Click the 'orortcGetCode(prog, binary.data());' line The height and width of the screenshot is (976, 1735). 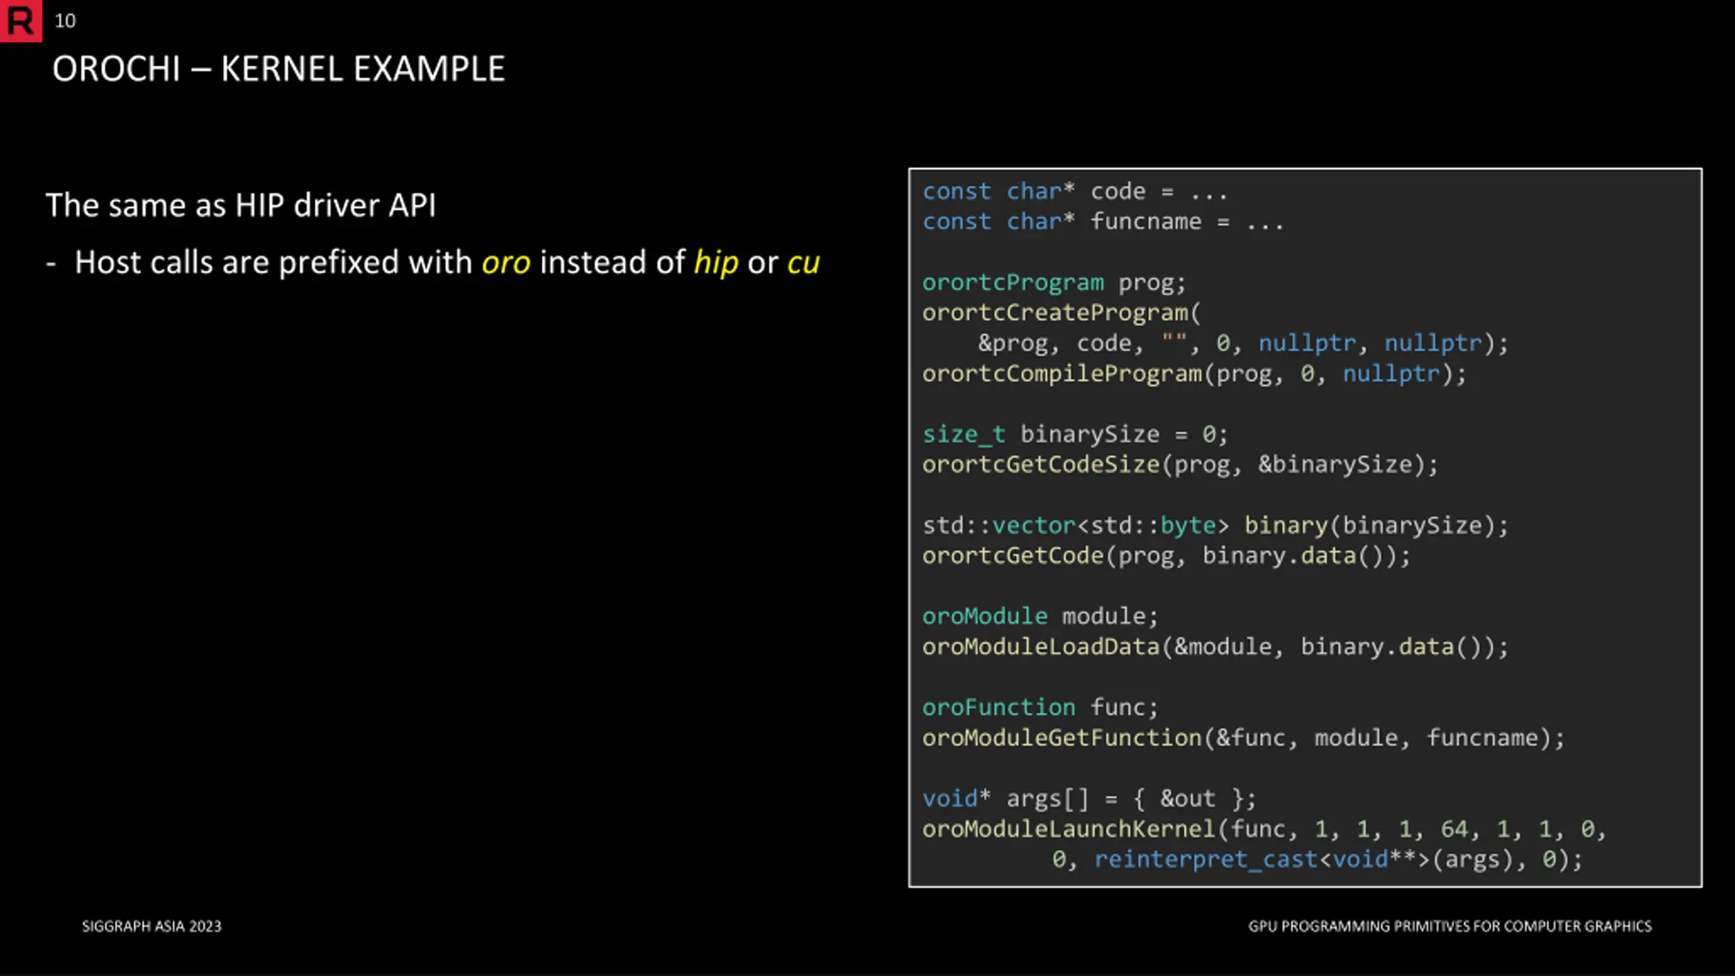point(1166,556)
